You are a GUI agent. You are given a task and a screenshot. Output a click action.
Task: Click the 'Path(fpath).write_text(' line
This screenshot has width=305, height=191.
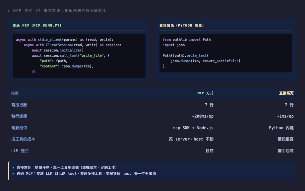click(186, 55)
